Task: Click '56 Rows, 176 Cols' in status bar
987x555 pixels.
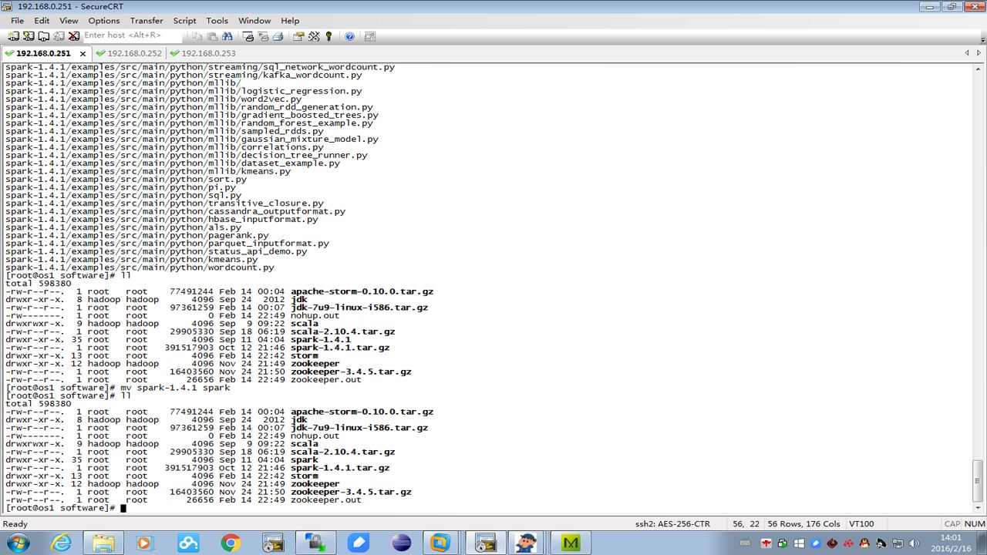Action: (x=803, y=524)
